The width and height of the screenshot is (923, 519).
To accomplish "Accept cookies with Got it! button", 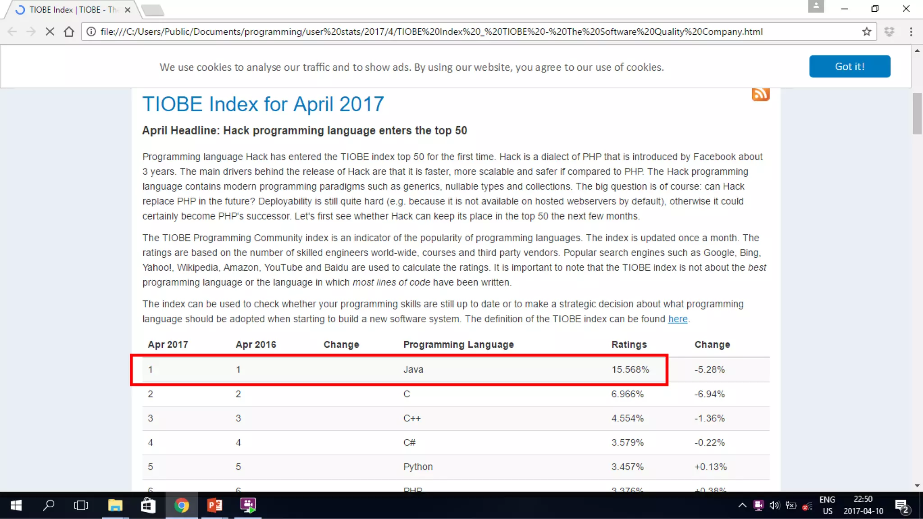I will click(x=850, y=66).
